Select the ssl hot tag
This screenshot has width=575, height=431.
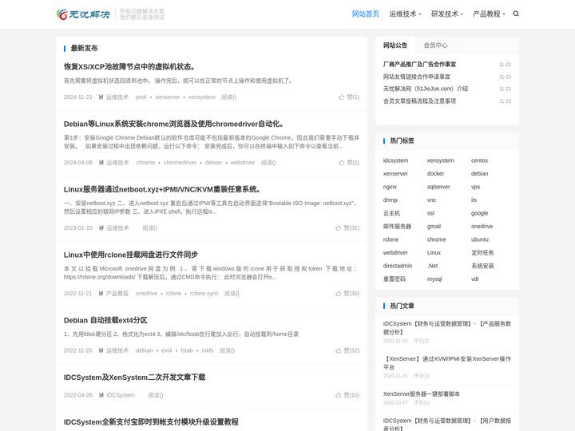(x=431, y=213)
